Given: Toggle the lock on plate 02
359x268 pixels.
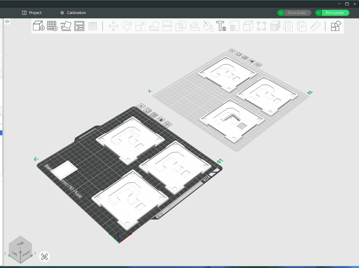Looking at the screenshot, I should [x=251, y=62].
